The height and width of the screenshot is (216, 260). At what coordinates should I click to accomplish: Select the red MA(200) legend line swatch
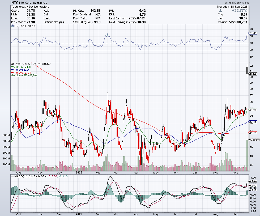(12, 73)
